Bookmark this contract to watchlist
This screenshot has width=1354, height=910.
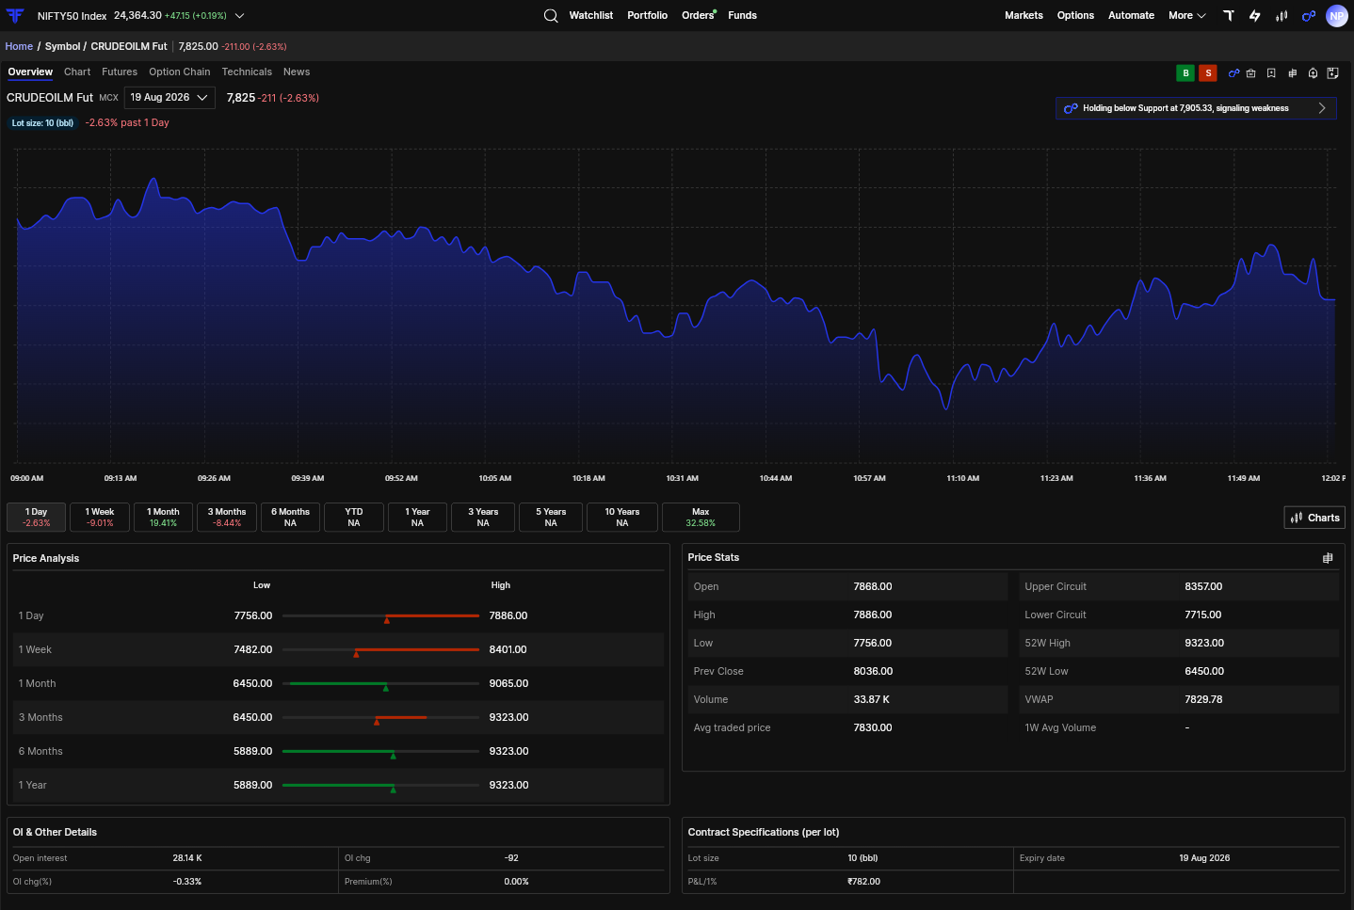[1271, 72]
